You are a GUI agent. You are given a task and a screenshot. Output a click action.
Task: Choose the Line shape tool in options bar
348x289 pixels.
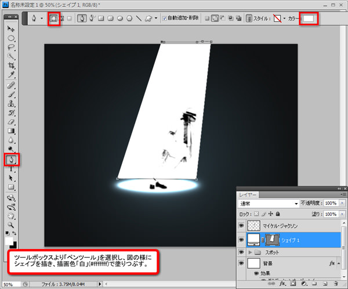[x=139, y=18]
